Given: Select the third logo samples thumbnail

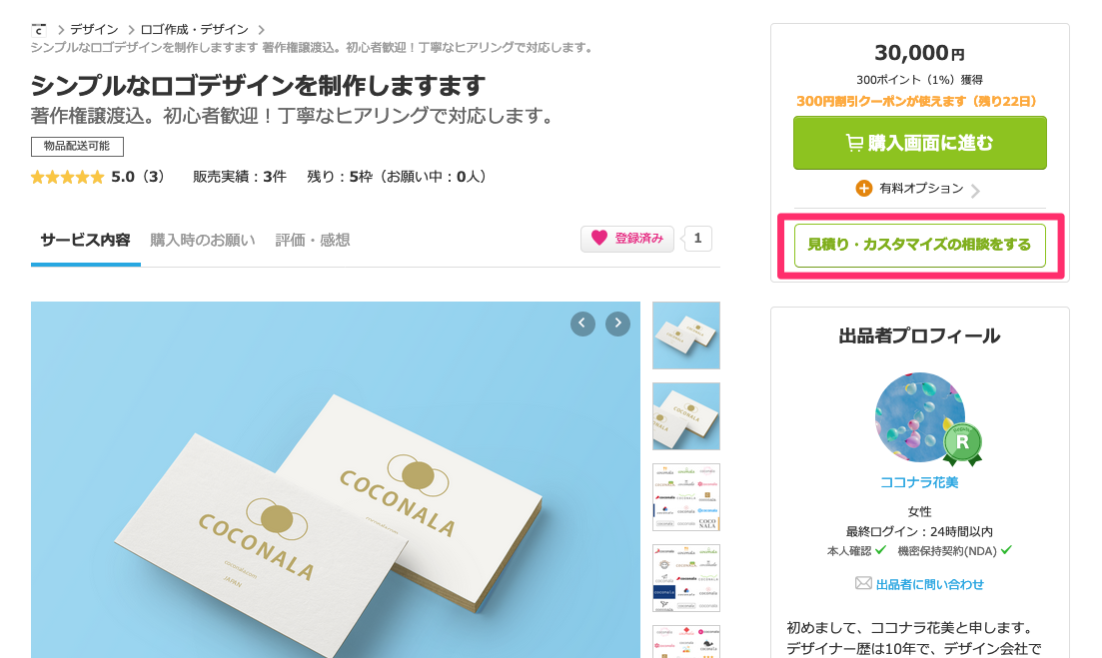Looking at the screenshot, I should (x=686, y=497).
